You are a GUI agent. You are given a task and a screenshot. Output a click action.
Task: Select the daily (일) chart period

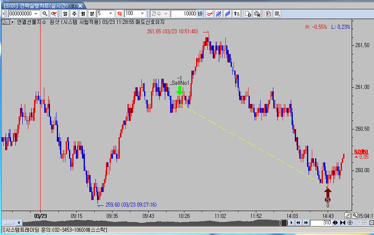pyautogui.click(x=65, y=14)
